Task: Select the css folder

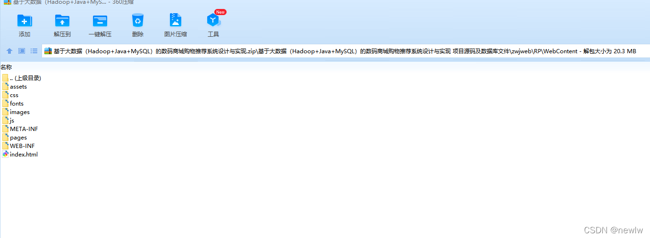Action: [10, 95]
